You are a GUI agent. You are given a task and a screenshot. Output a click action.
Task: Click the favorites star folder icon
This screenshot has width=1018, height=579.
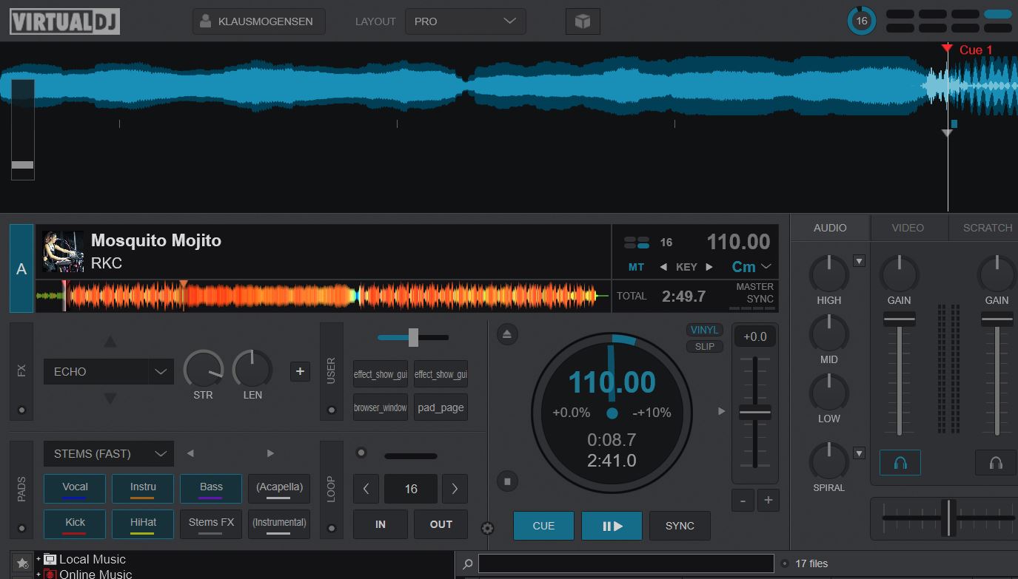21,563
